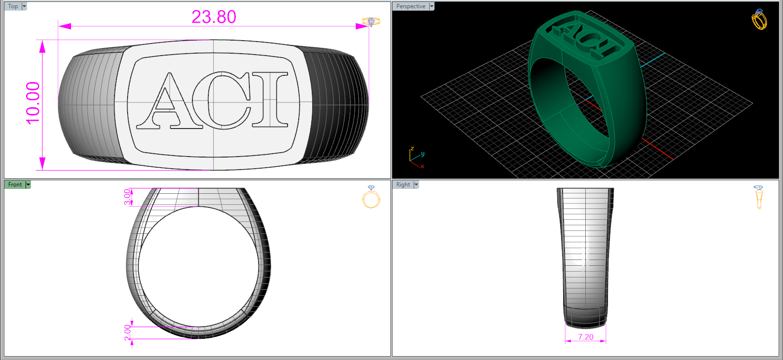Select the 10.00 height dimension text
This screenshot has width=783, height=360.
pos(33,103)
